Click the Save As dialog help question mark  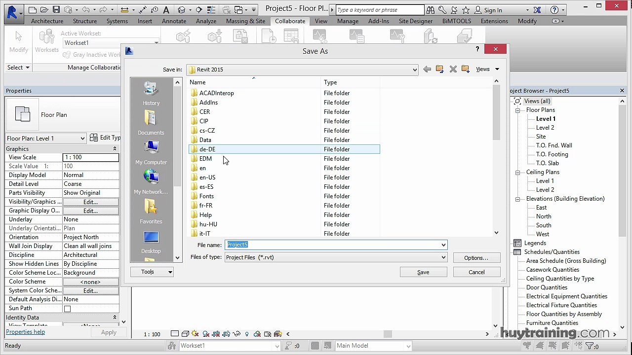477,49
